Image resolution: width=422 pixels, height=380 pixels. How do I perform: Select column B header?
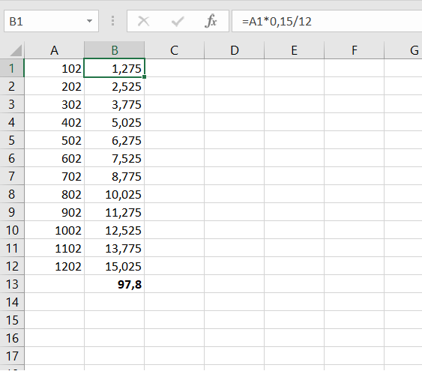point(115,50)
